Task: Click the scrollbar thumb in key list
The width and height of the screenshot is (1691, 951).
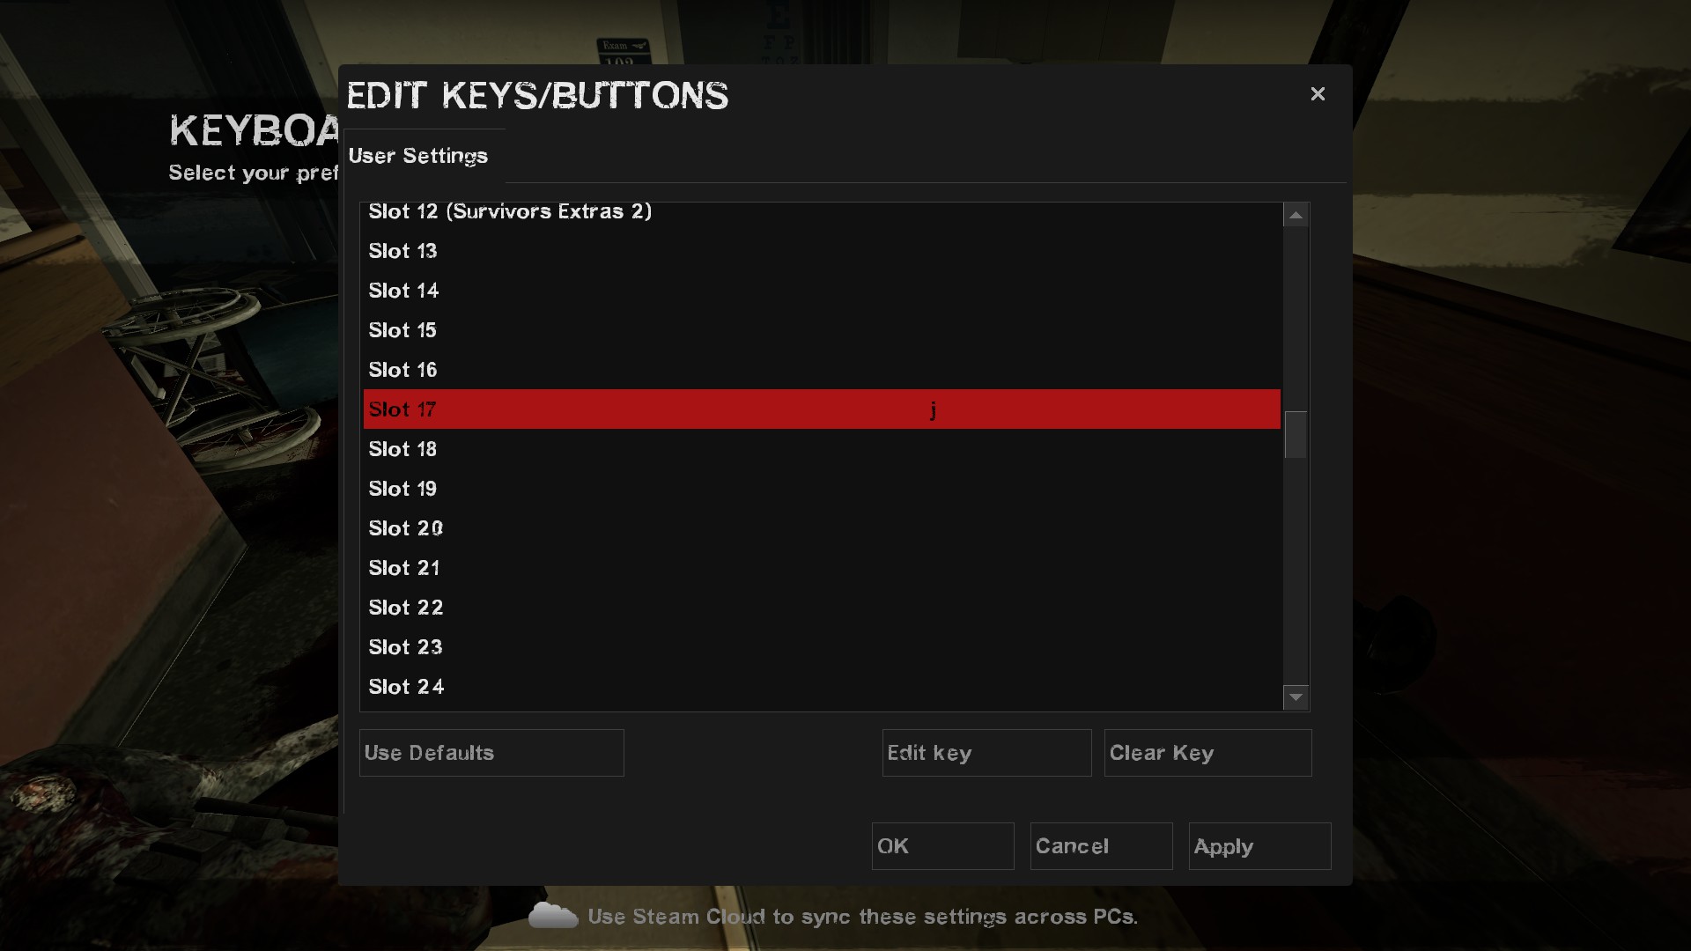Action: click(1296, 435)
